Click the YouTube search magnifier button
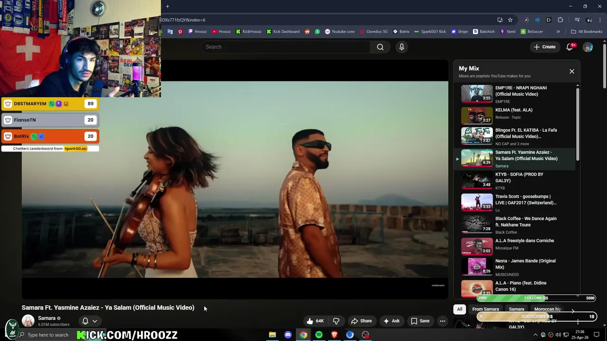Image resolution: width=607 pixels, height=341 pixels. click(380, 47)
